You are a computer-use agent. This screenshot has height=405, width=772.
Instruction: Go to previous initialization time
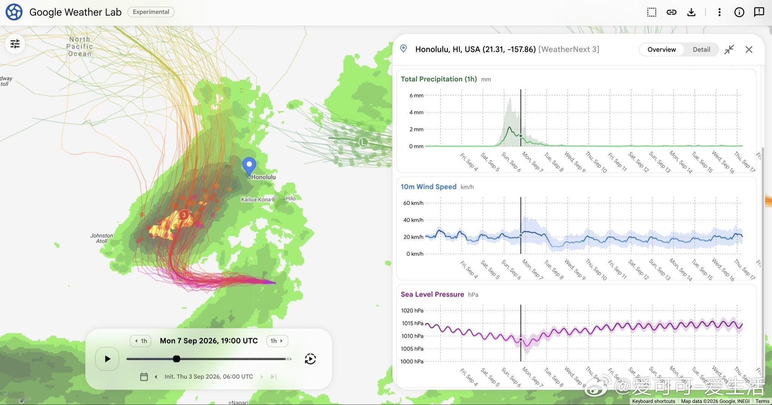(x=156, y=377)
